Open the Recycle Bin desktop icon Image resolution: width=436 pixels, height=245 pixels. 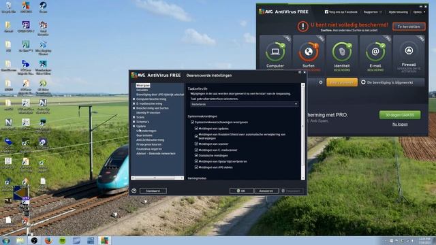[x=9, y=7]
